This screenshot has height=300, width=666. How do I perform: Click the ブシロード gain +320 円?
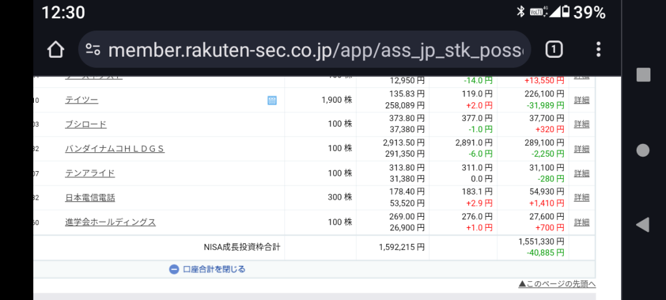click(550, 130)
